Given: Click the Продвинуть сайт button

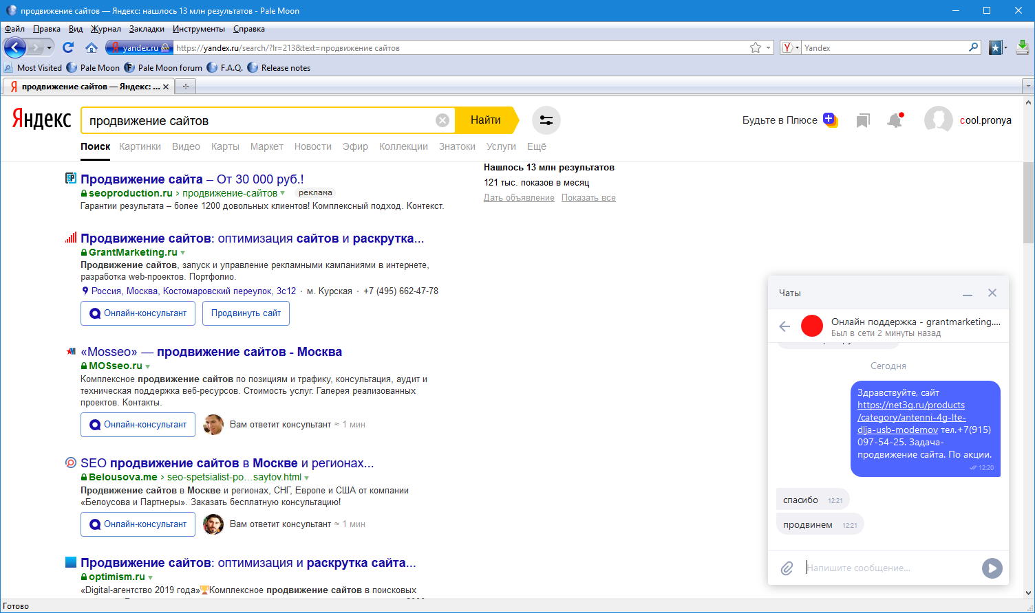Looking at the screenshot, I should pyautogui.click(x=246, y=313).
